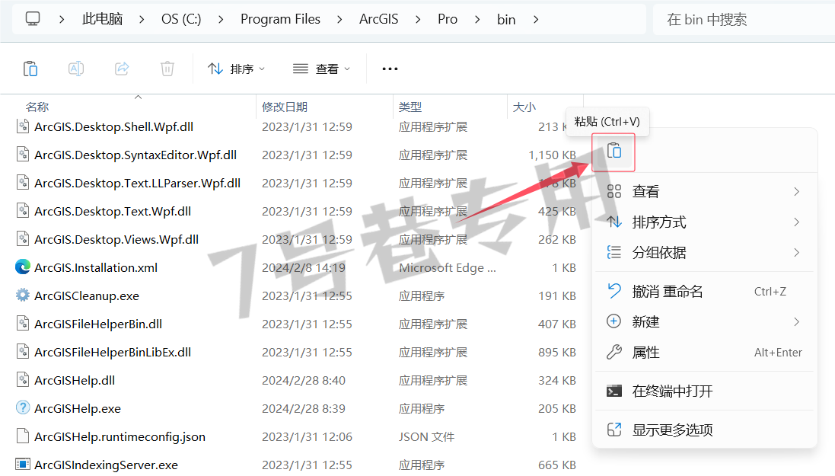Select file ArcGIS.Desktop.Text.LLParser.Wpf.dll
Viewport: 835px width, 476px height.
pyautogui.click(x=138, y=183)
